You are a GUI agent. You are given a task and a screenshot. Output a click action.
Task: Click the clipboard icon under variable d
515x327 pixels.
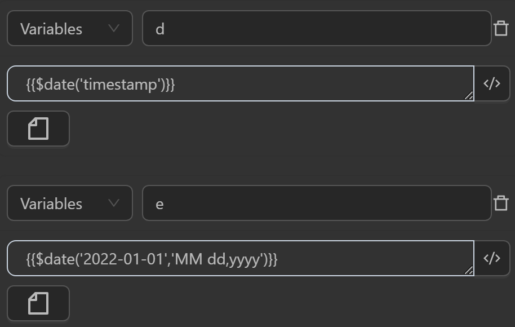click(38, 129)
